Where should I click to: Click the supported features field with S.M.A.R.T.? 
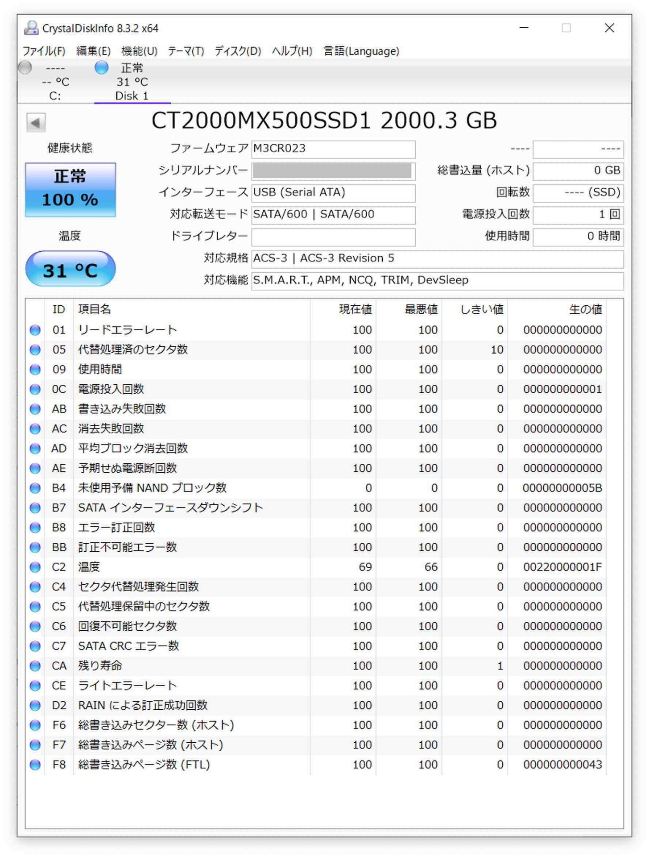[437, 281]
